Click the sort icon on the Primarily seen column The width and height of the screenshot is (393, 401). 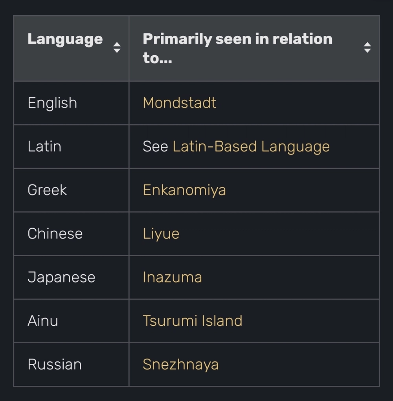(367, 47)
